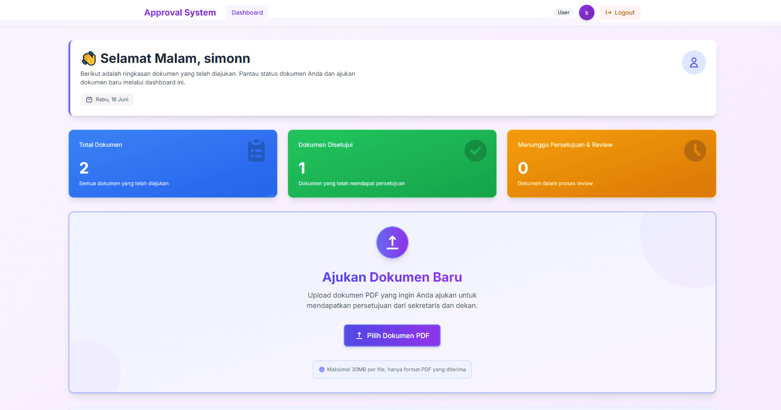Screen dimensions: 781x410
Task: Click the Logout button
Action: [x=620, y=12]
